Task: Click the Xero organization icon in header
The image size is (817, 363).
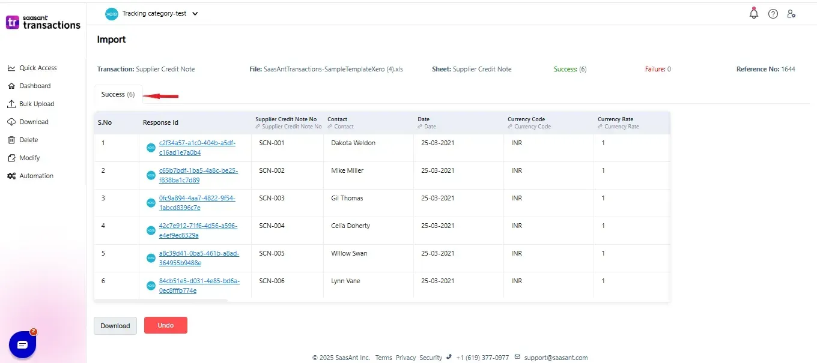Action: pyautogui.click(x=111, y=14)
